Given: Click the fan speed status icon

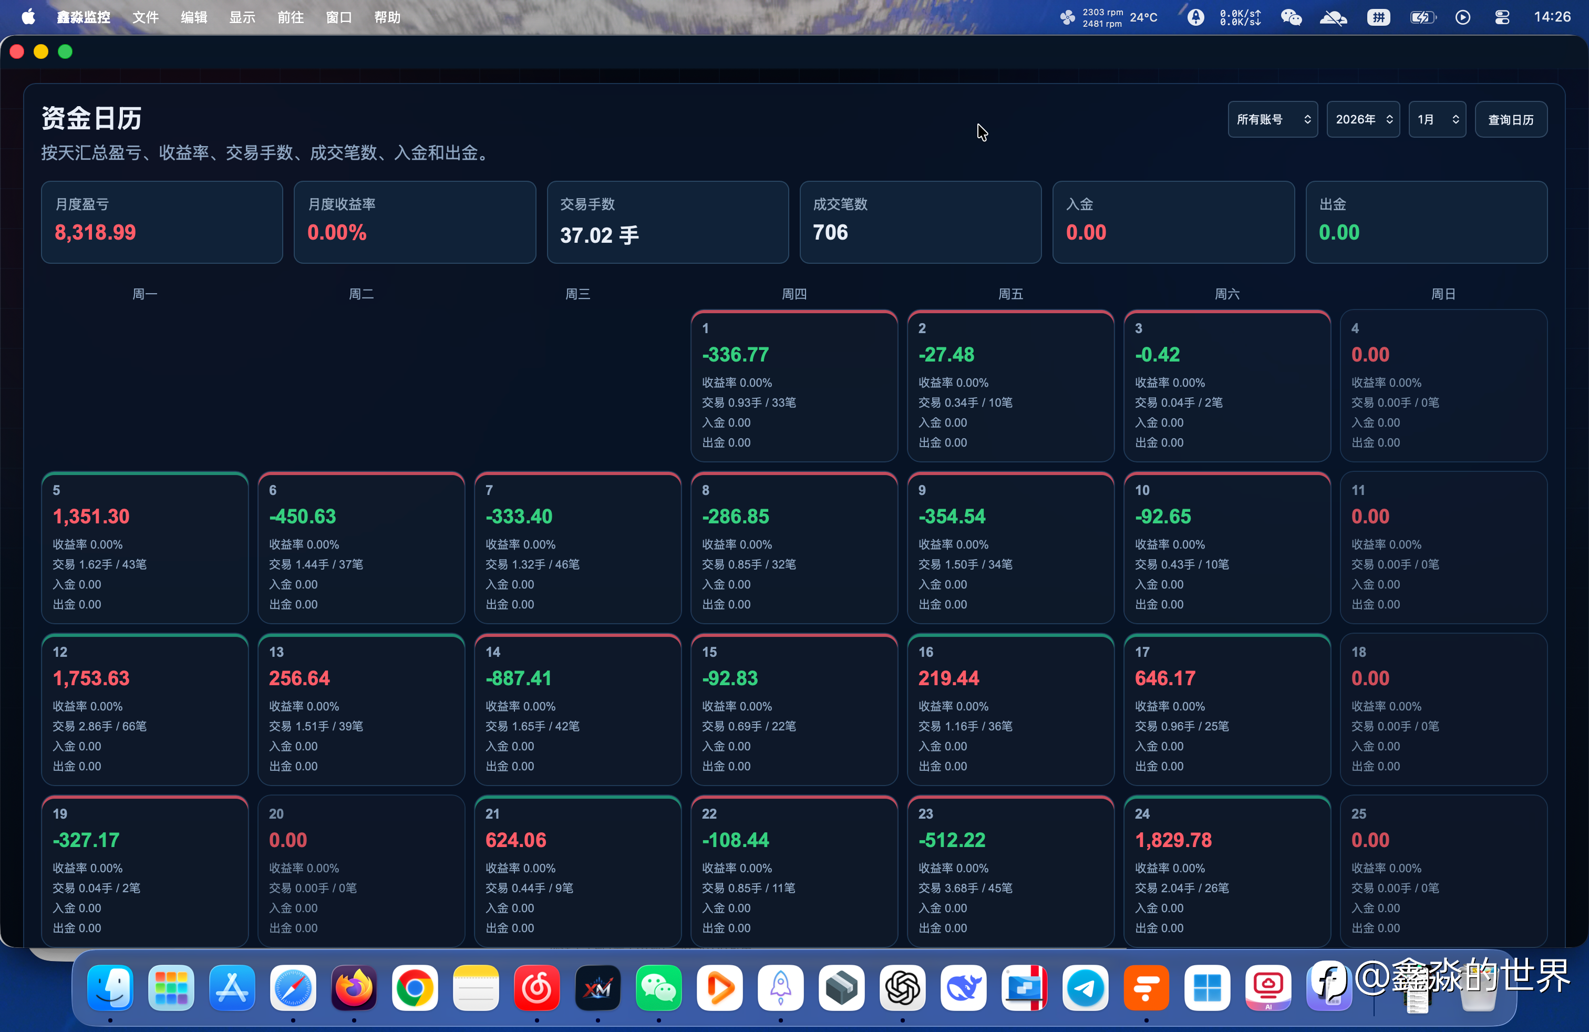Looking at the screenshot, I should point(1068,17).
